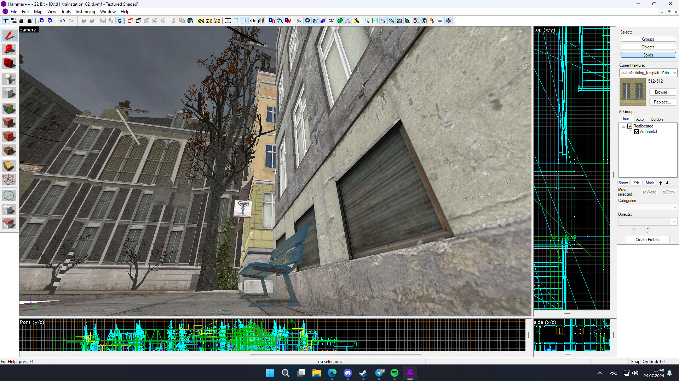Viewport: 679px width, 381px height.
Task: Select the Block creation tool
Action: [9, 93]
